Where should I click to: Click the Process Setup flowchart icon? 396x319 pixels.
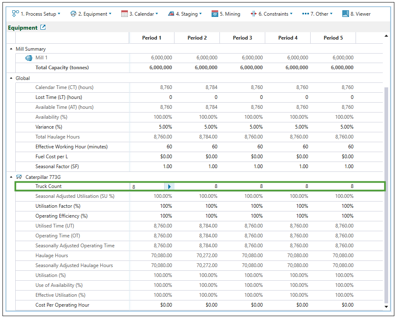(16, 14)
